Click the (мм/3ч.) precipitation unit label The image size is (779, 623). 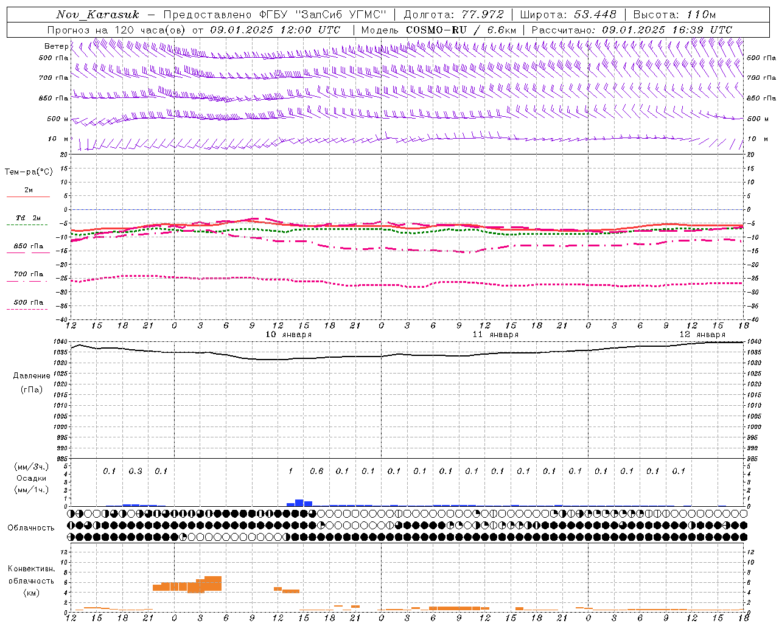32,467
